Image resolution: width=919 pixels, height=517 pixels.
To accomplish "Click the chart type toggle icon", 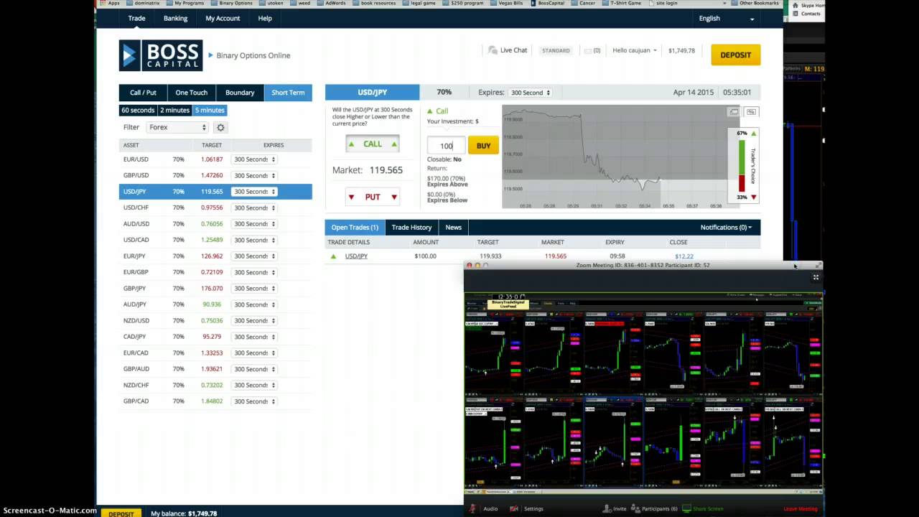I will click(751, 112).
